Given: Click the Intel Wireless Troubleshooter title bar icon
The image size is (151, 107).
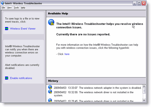Looking at the screenshot, I should point(3,3).
